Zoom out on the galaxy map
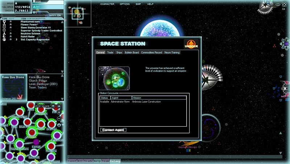Viewport: 290px width, 164px height. click(59, 119)
